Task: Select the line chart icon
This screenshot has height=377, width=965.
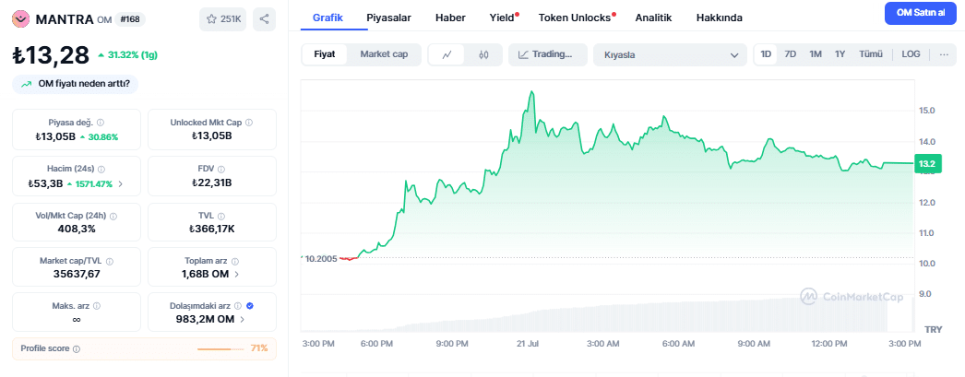Action: [x=448, y=54]
